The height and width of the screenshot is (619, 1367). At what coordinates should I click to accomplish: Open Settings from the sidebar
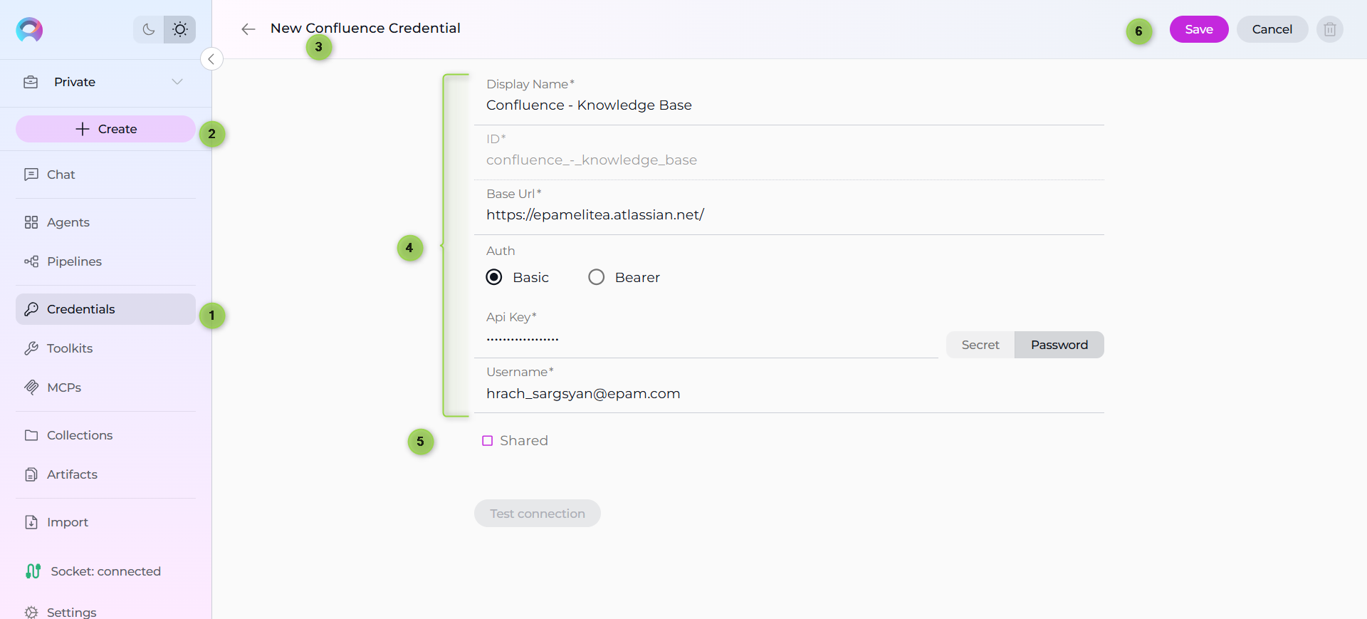[71, 611]
